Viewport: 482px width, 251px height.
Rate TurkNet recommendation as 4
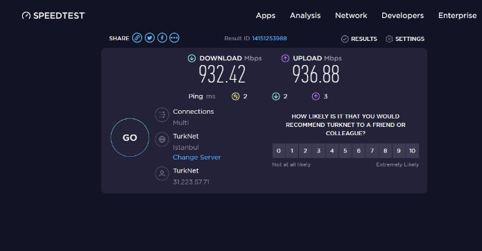pos(332,151)
